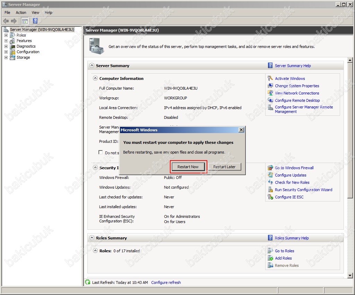Click the vertical scrollbar up arrow
Viewport: 355px width, 295px height.
pyautogui.click(x=350, y=60)
